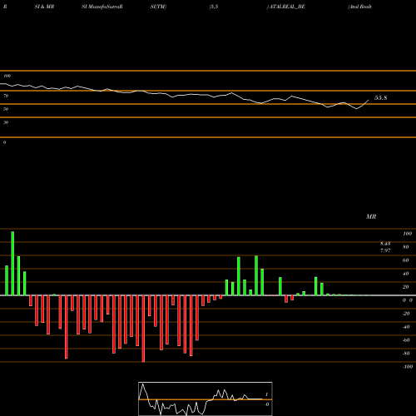Click the 80 label on MR axis
Image resolution: width=416 pixels, height=416 pixels.
coord(406,247)
